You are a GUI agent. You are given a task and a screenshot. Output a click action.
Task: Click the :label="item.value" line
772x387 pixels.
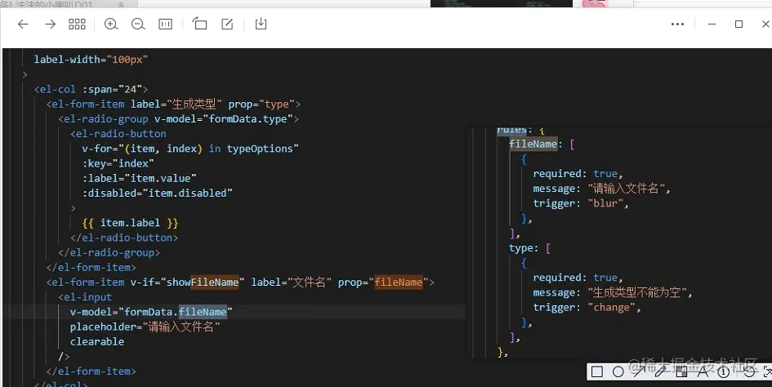140,178
